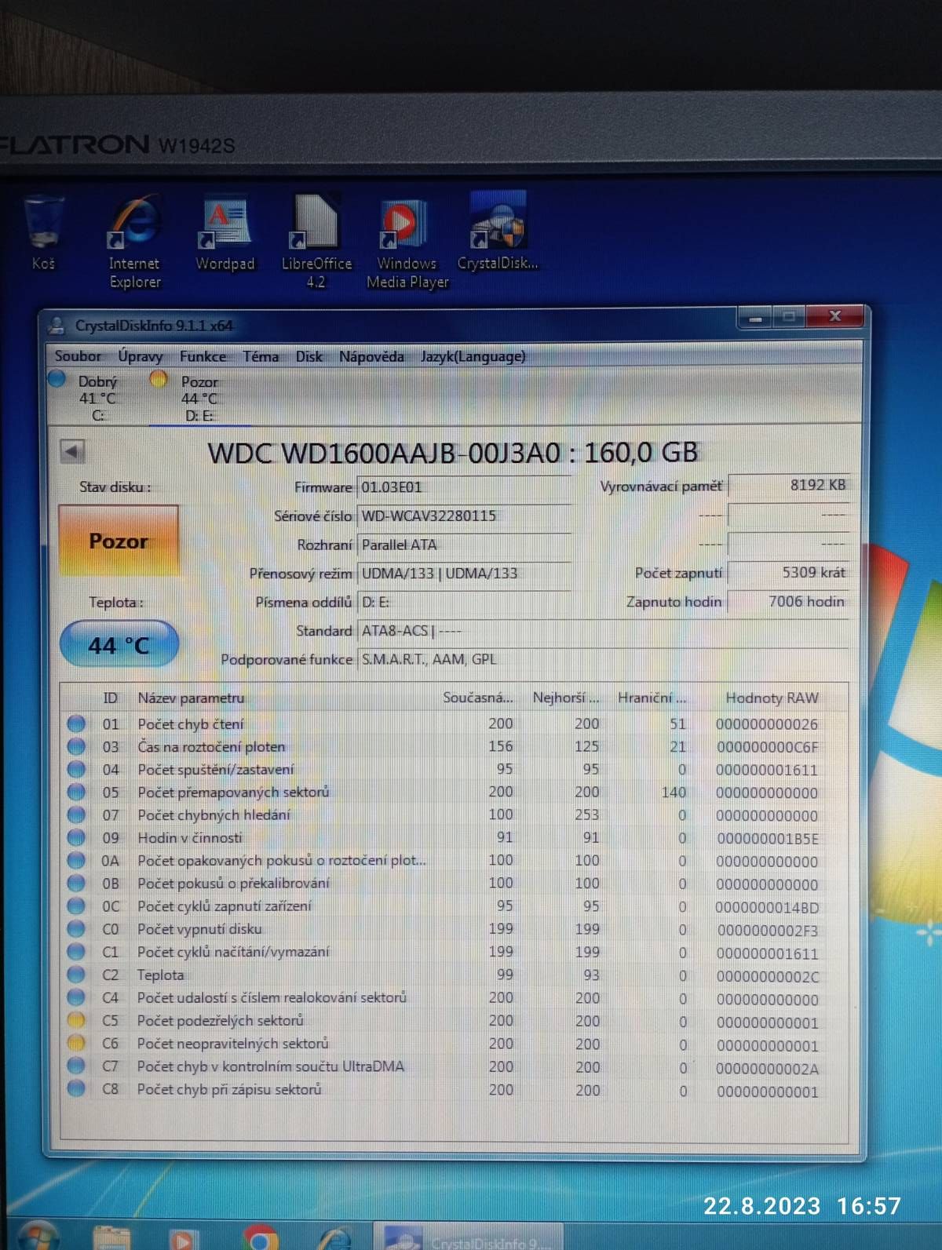942x1250 pixels.
Task: Click the power-on hours field 7006 hodin
Action: pos(789,602)
